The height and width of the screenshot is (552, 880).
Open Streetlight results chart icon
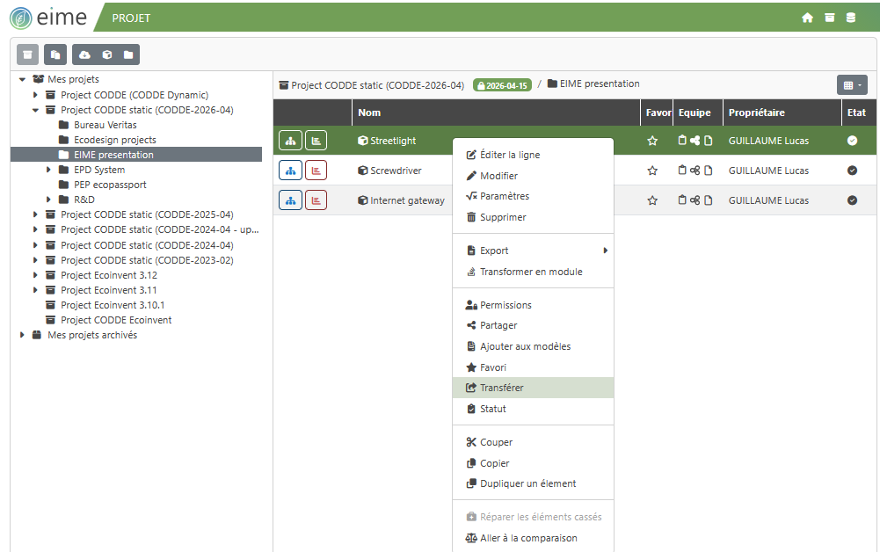pos(316,141)
